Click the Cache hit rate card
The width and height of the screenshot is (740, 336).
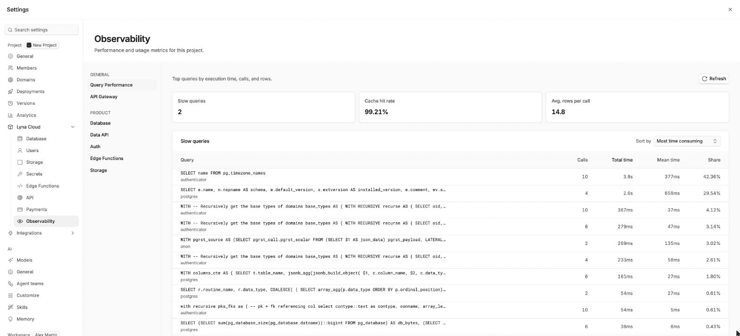450,107
